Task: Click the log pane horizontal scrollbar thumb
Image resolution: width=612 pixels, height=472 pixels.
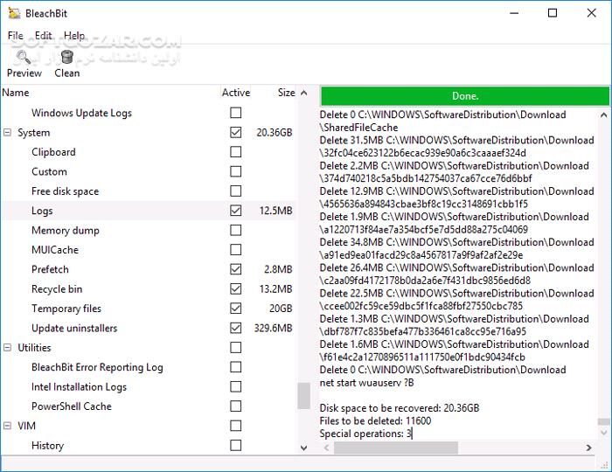Action: click(x=396, y=448)
